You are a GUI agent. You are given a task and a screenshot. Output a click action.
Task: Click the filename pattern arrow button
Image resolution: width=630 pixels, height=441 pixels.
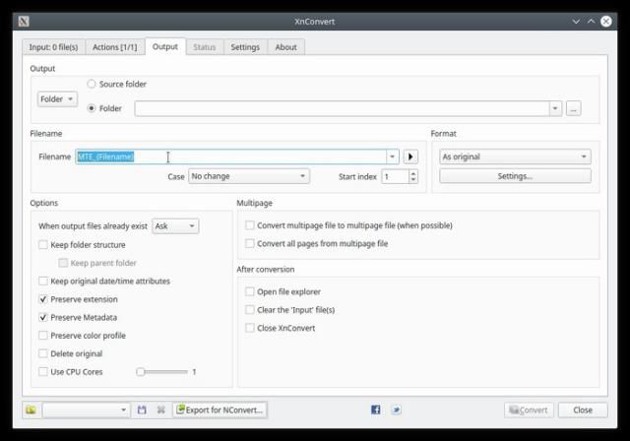(x=411, y=157)
